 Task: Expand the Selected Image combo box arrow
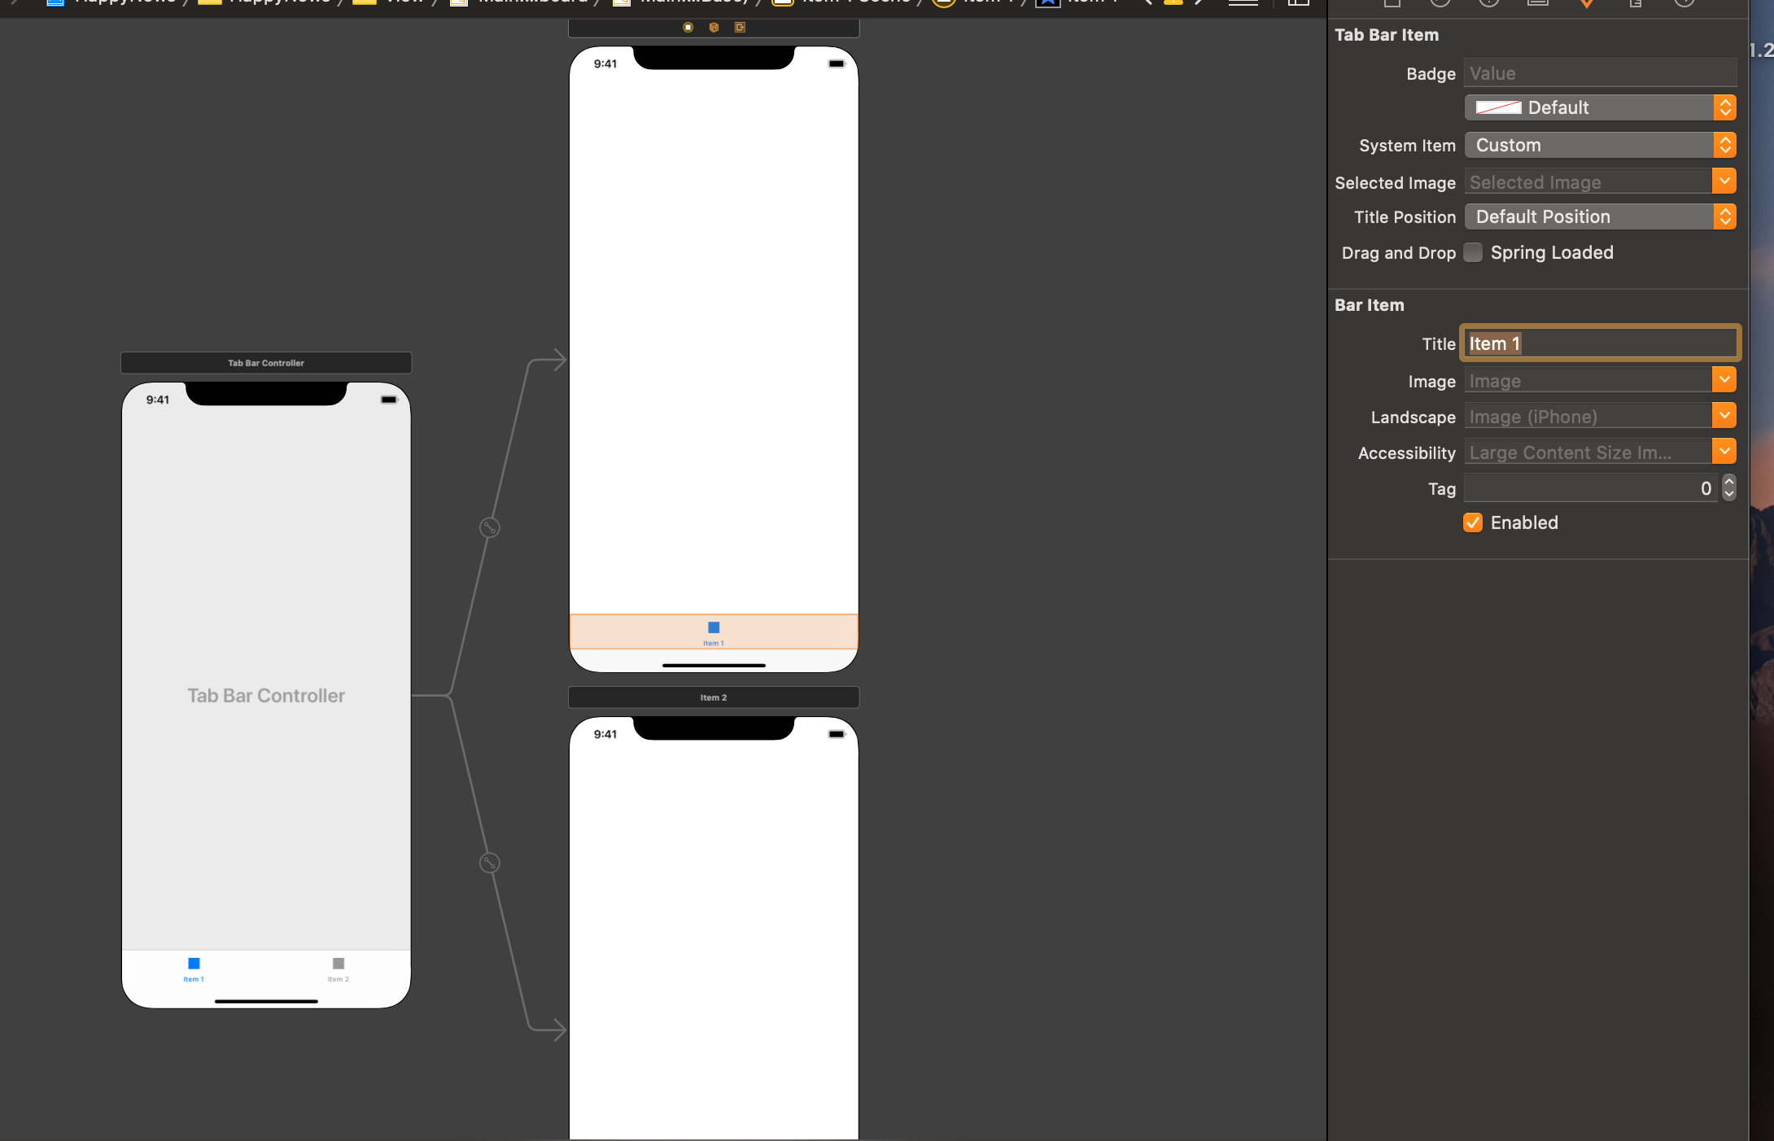[1724, 181]
